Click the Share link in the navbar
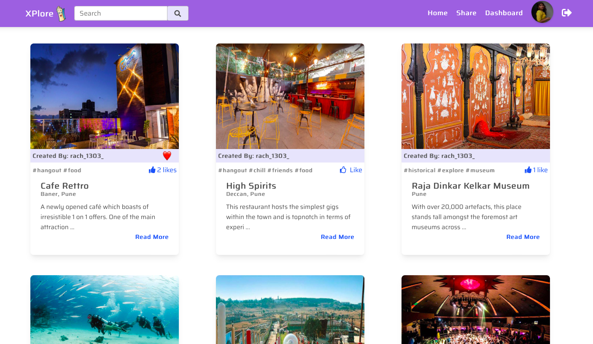 (x=466, y=13)
